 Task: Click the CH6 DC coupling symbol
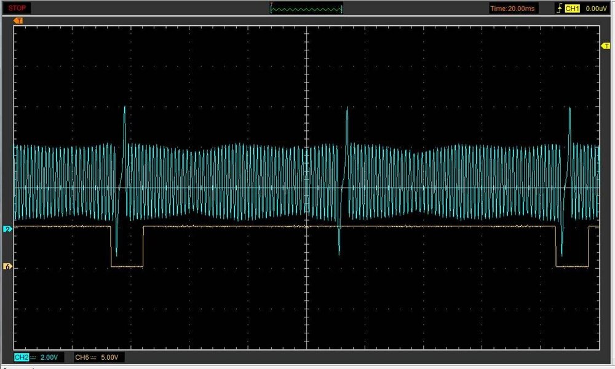94,357
